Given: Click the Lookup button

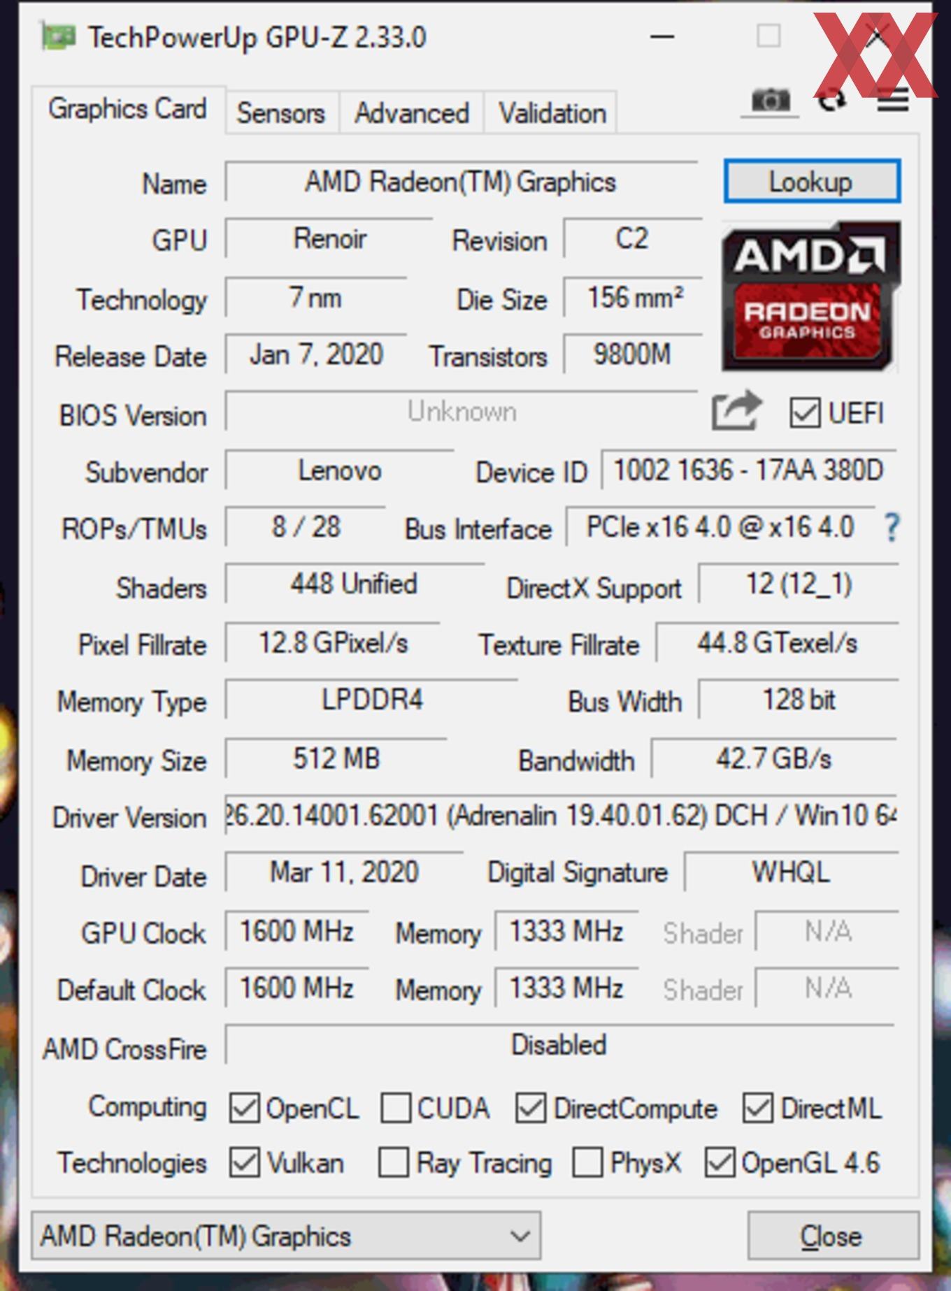Looking at the screenshot, I should tap(812, 182).
